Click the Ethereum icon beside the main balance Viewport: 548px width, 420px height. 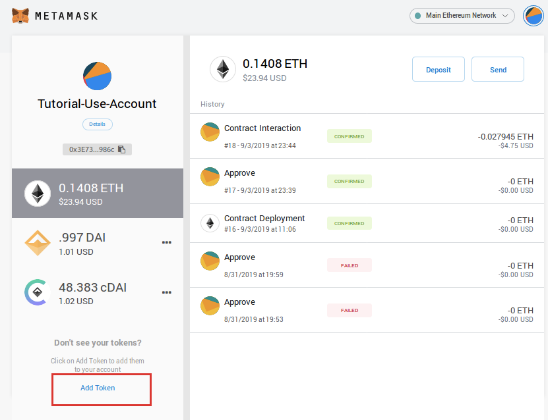point(223,69)
